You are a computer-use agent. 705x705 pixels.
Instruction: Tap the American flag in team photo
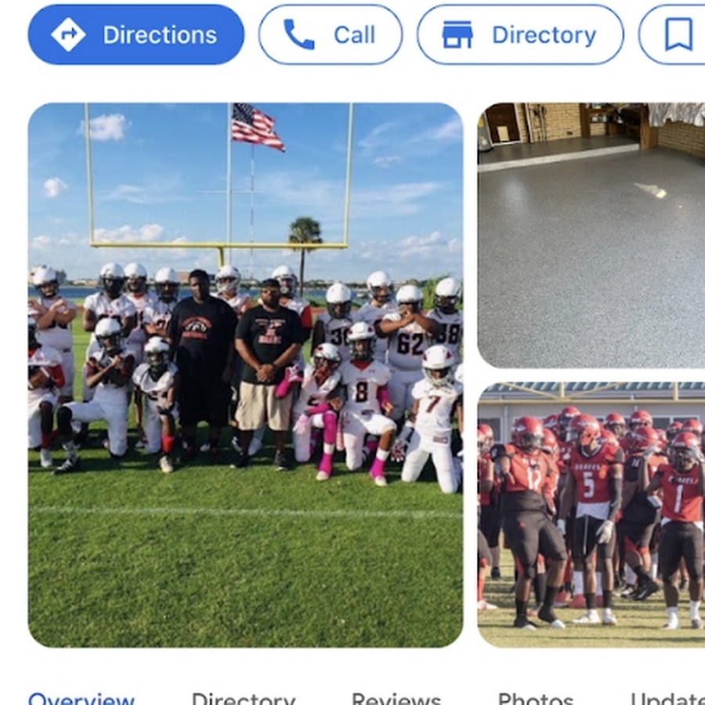pyautogui.click(x=257, y=127)
